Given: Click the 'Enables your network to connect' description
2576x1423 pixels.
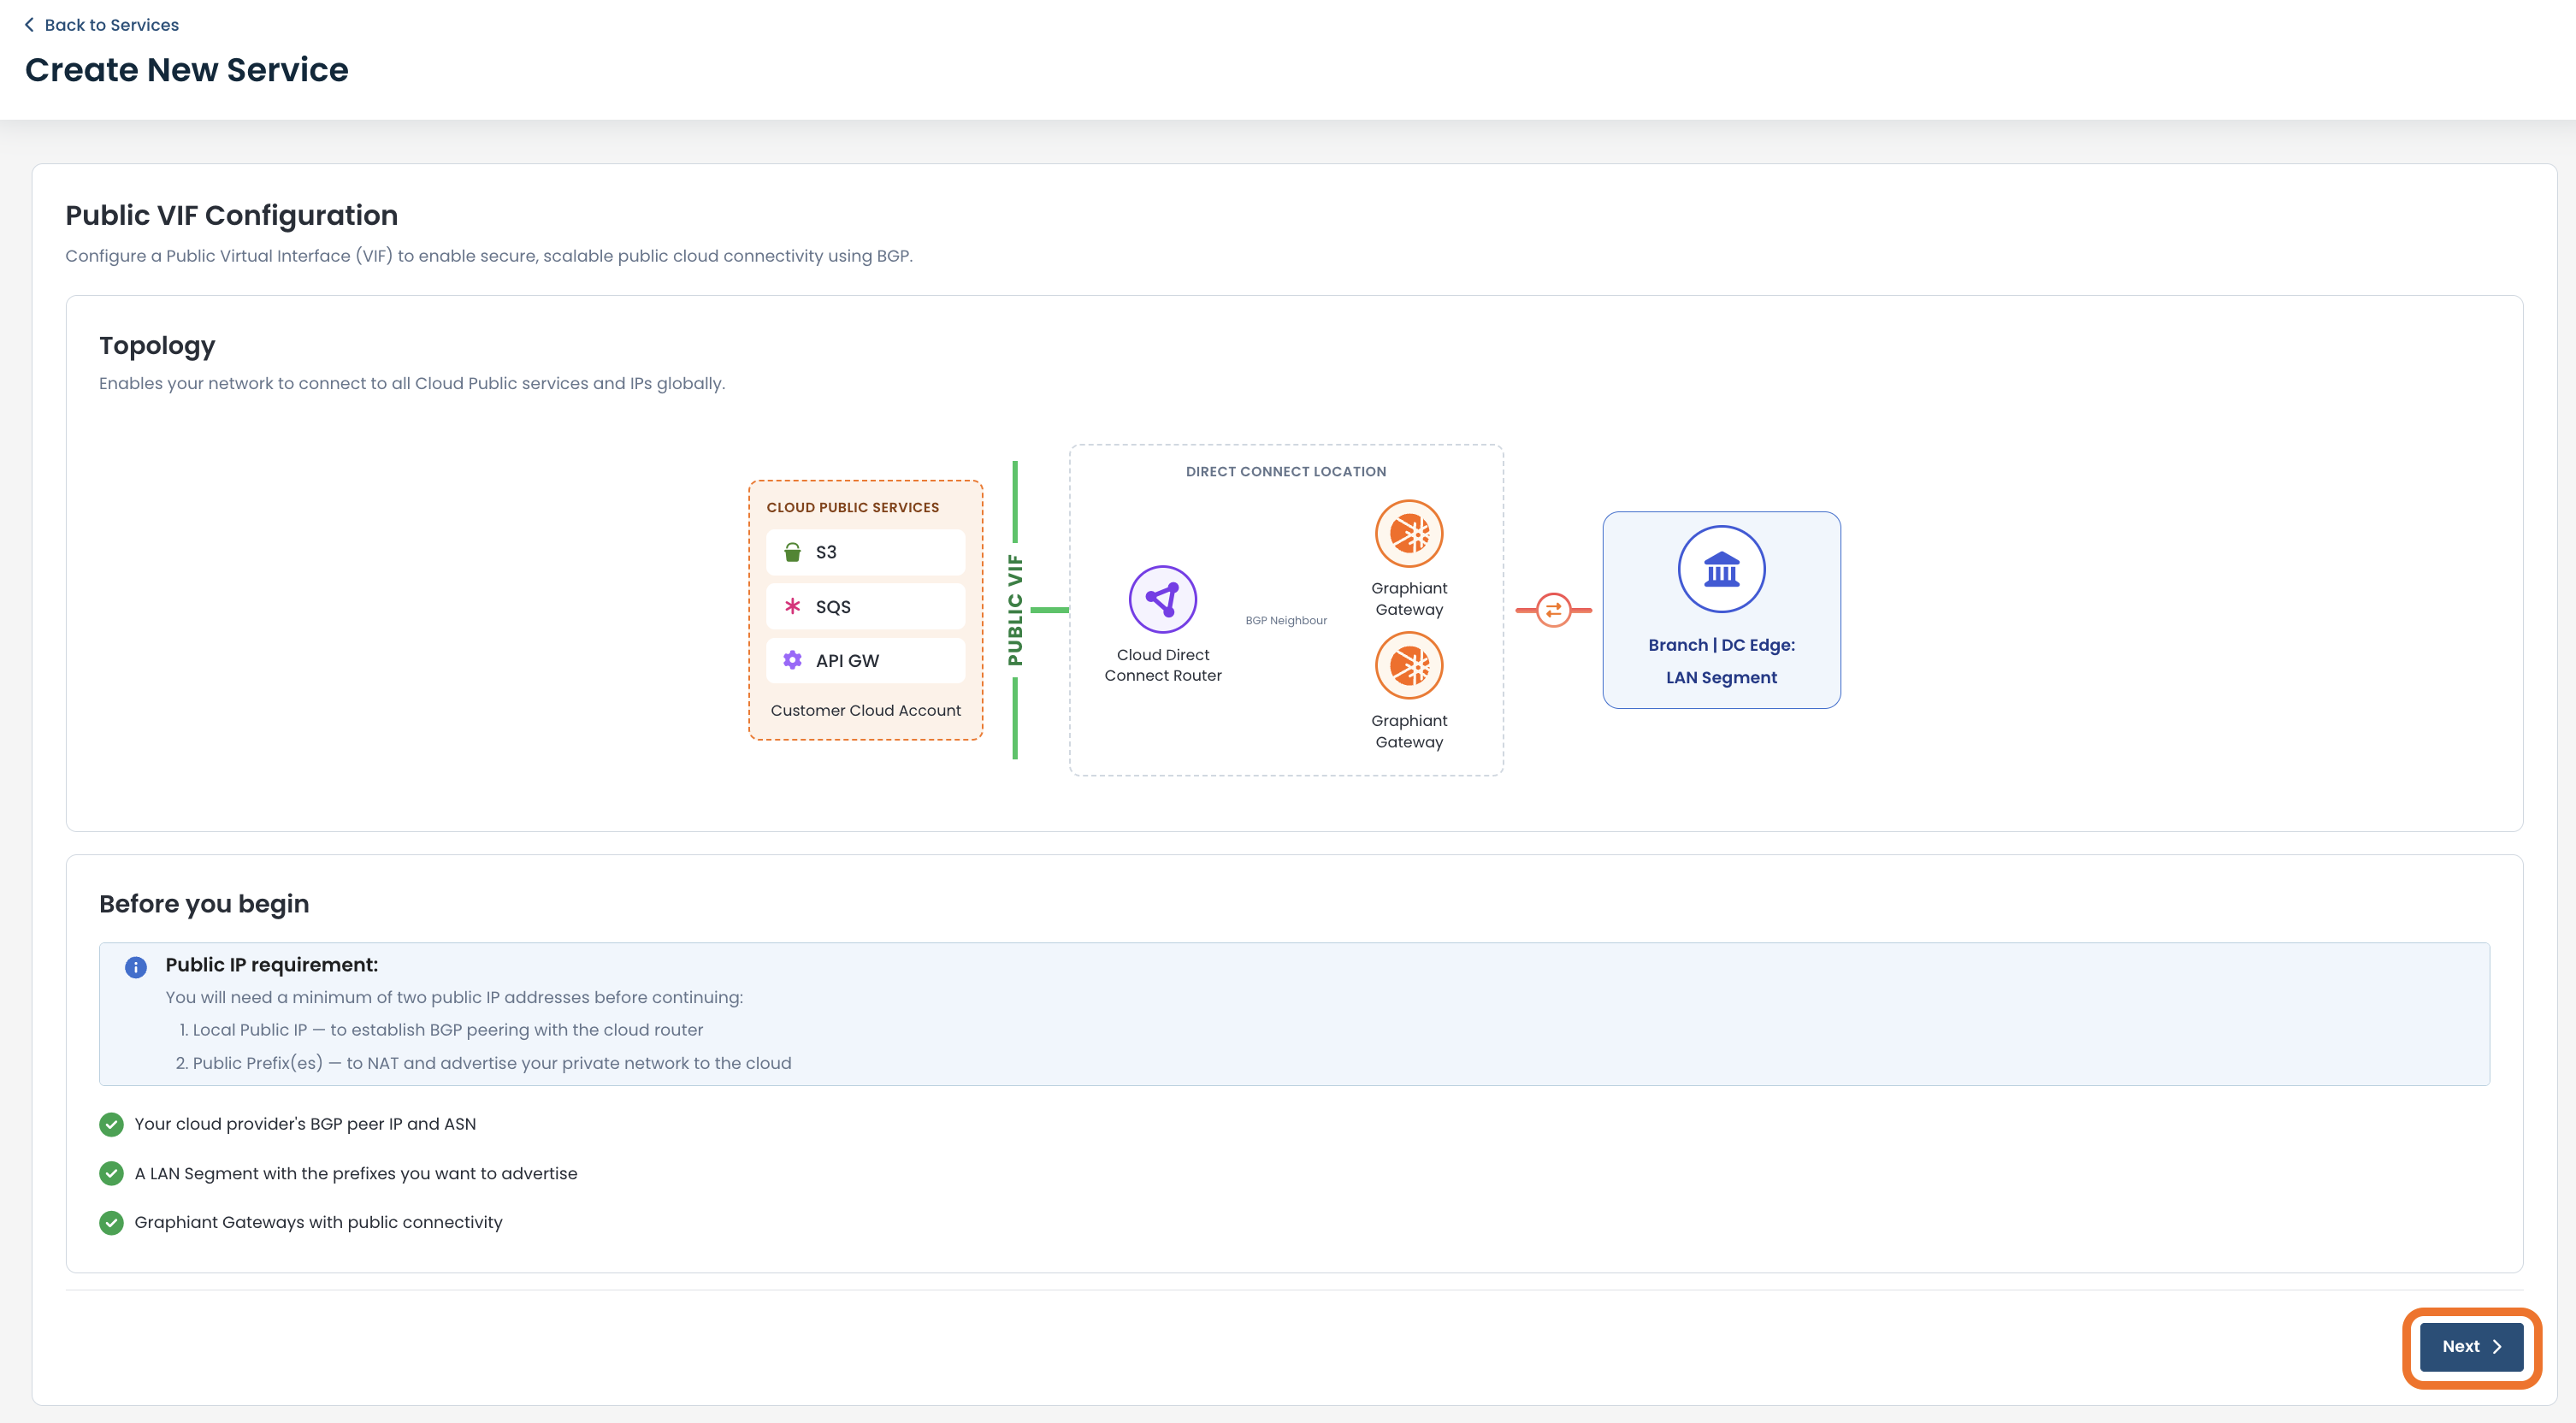Looking at the screenshot, I should pyautogui.click(x=411, y=383).
